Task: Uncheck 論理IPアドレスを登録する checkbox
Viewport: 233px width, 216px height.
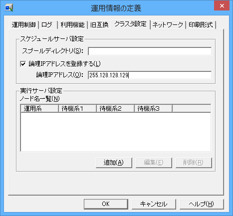Action: (23, 64)
